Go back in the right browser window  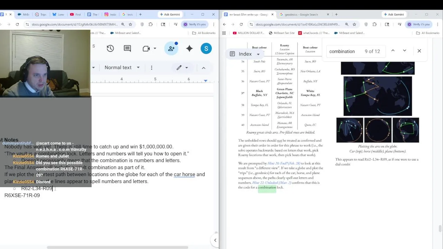[x=224, y=24]
